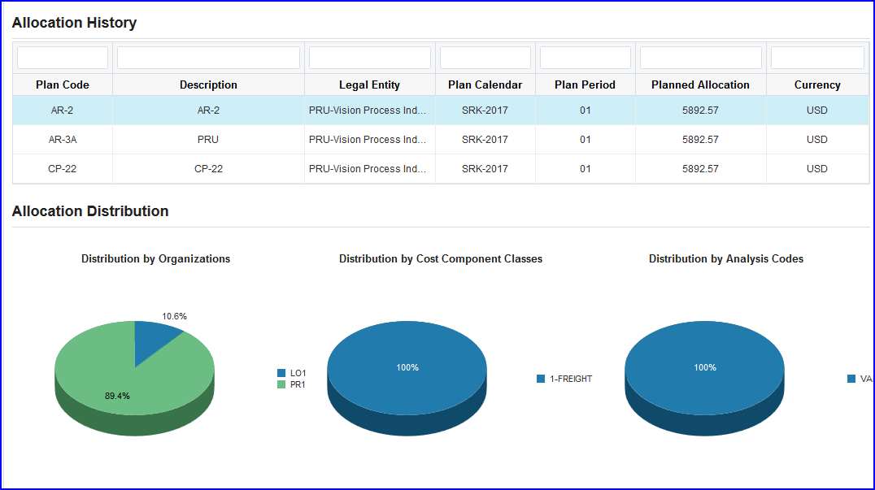Select the AR-2 plan code cell

pyautogui.click(x=63, y=111)
